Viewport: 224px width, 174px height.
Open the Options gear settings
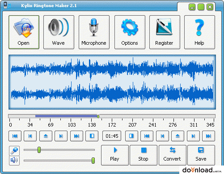point(130,32)
